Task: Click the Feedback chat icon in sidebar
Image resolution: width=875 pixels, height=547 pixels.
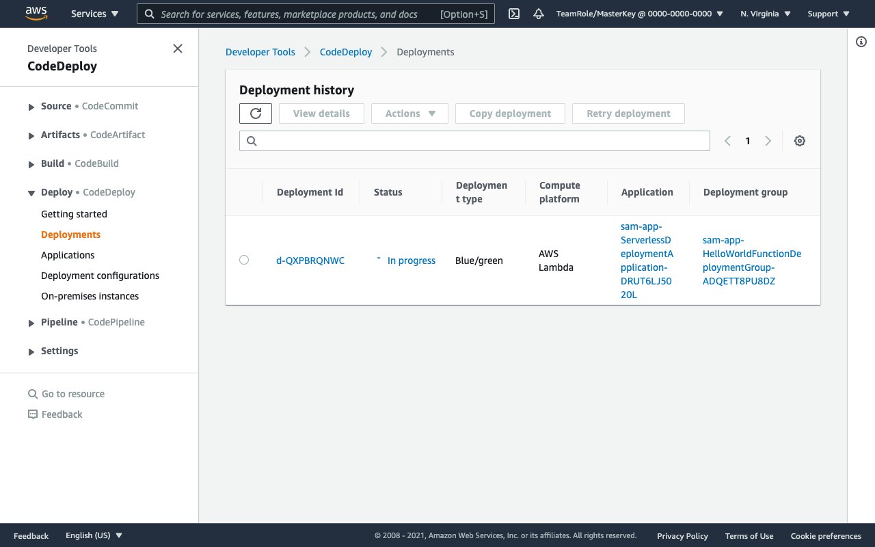Action: pyautogui.click(x=32, y=414)
